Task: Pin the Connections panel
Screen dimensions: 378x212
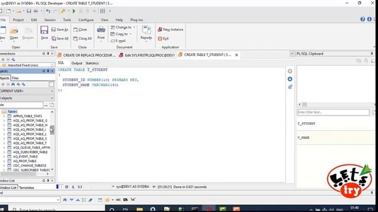Action: (x=48, y=54)
